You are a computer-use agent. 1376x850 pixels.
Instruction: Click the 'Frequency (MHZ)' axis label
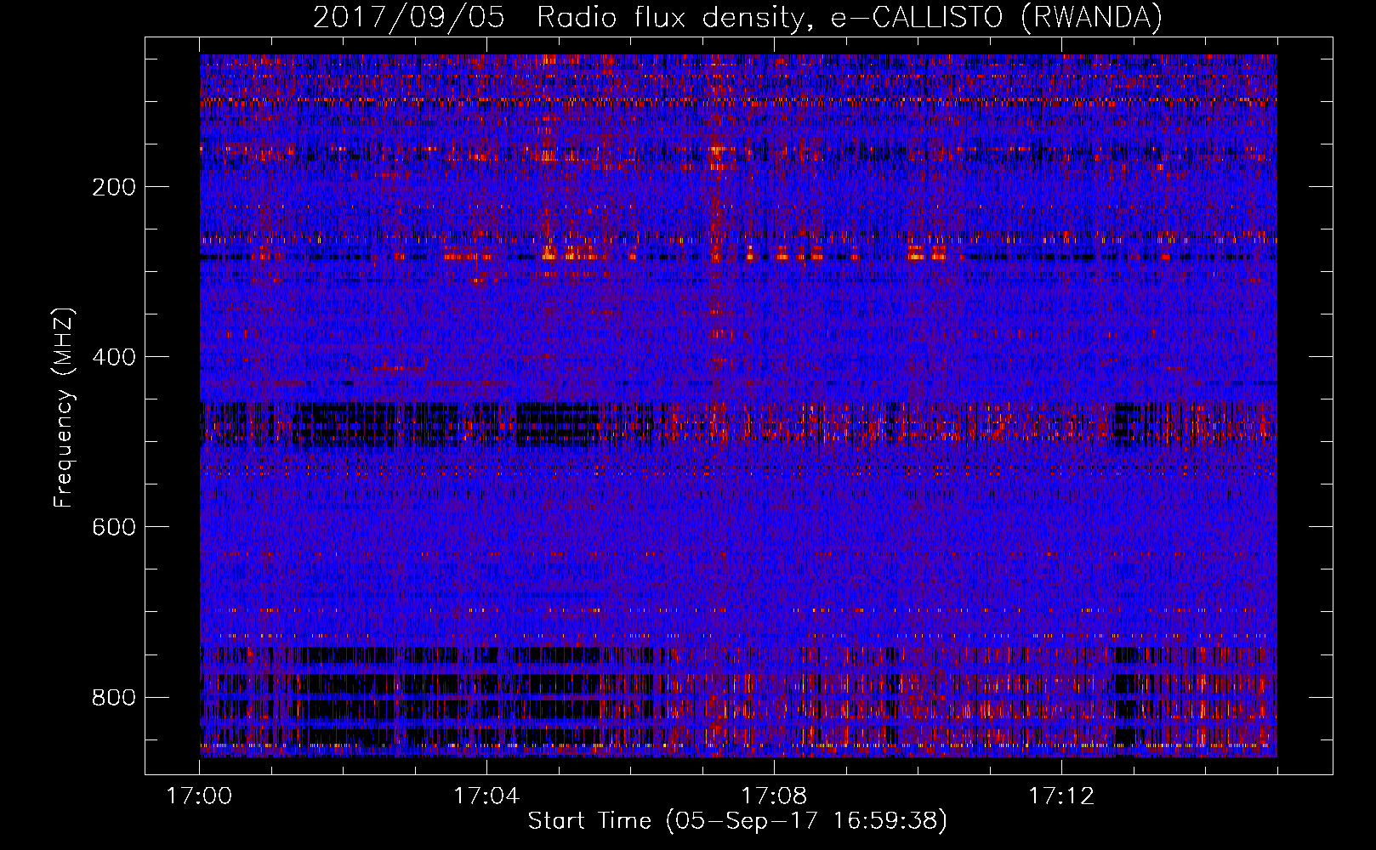click(64, 408)
